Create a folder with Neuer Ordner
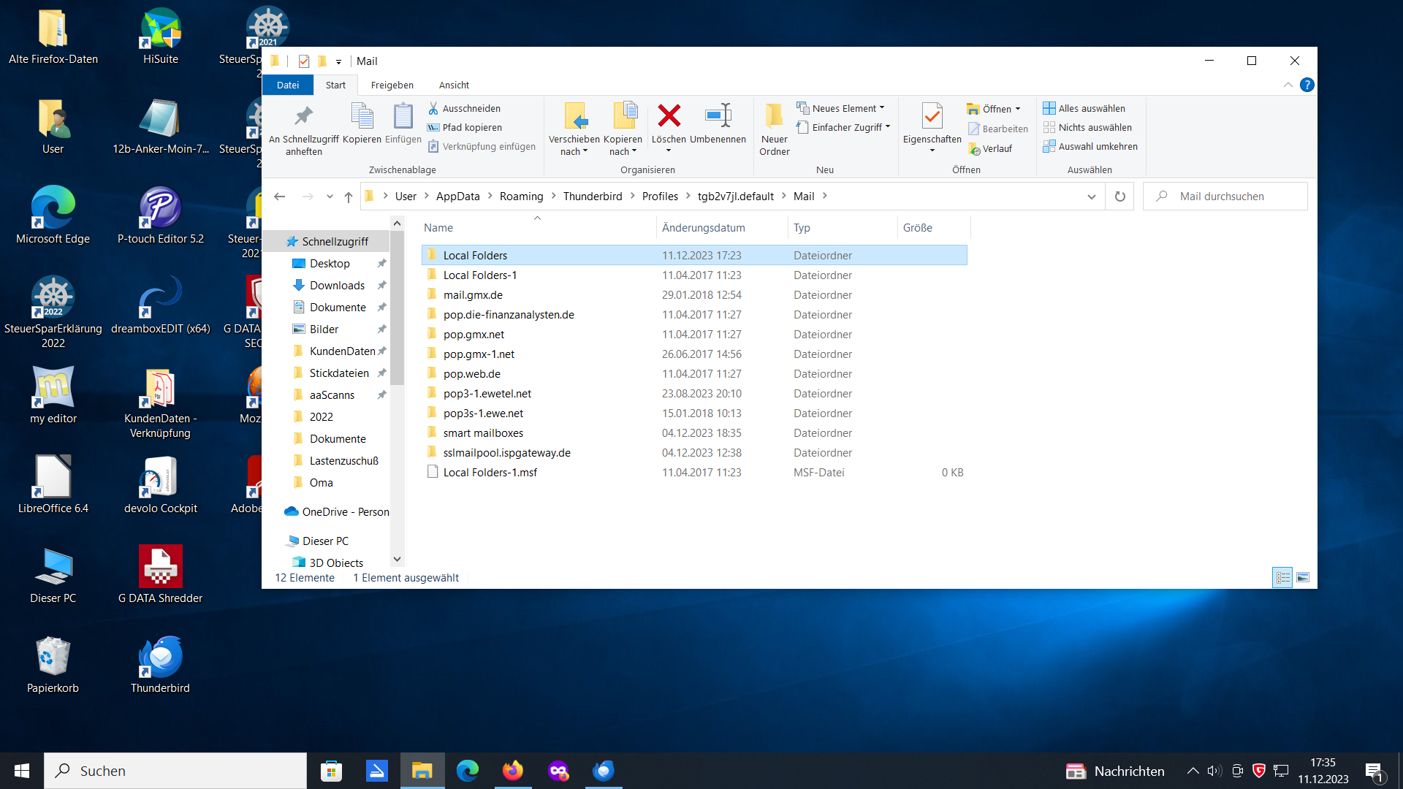This screenshot has height=789, width=1403. click(775, 130)
